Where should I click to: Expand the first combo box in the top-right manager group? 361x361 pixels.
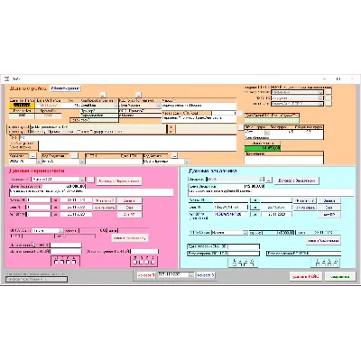320,92
